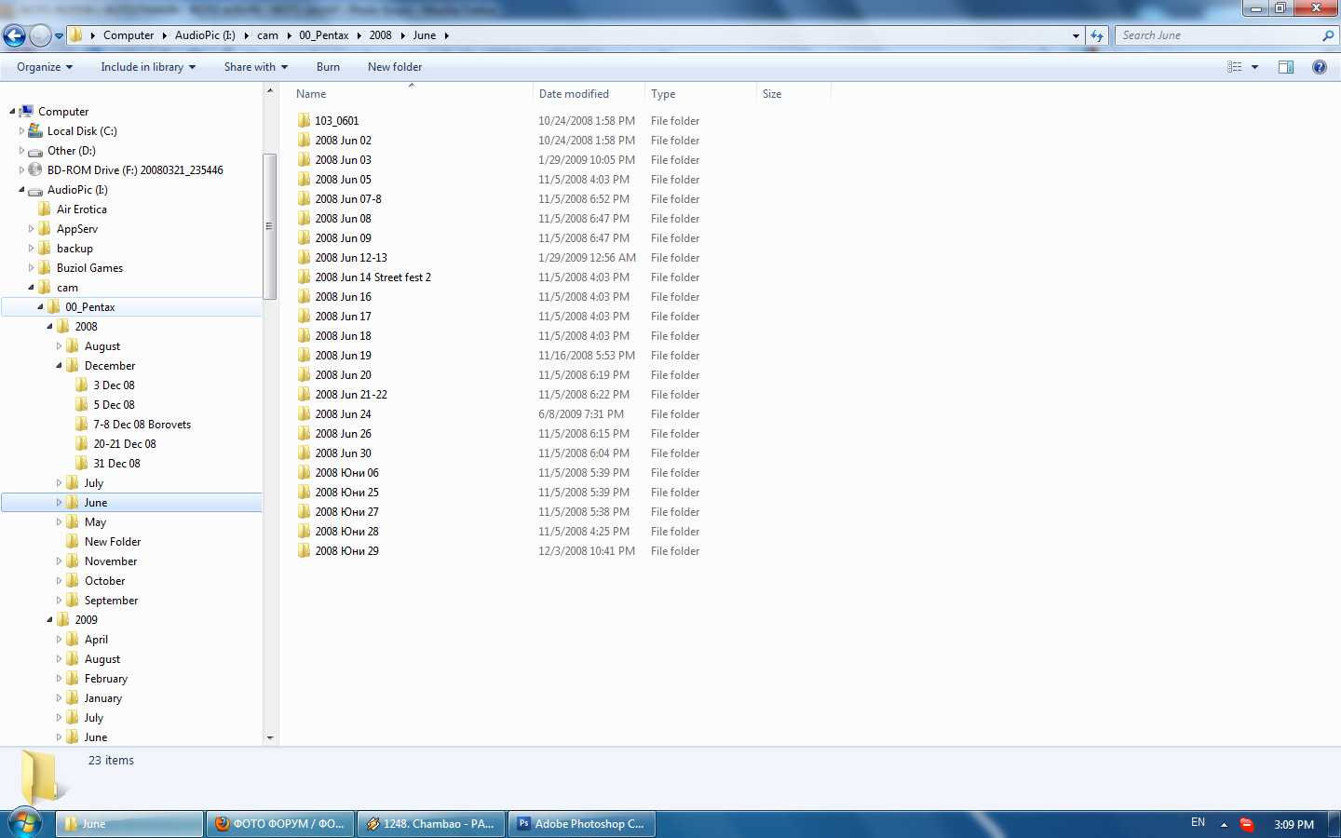The image size is (1341, 838).
Task: Toggle the preview pane icon
Action: tap(1286, 67)
